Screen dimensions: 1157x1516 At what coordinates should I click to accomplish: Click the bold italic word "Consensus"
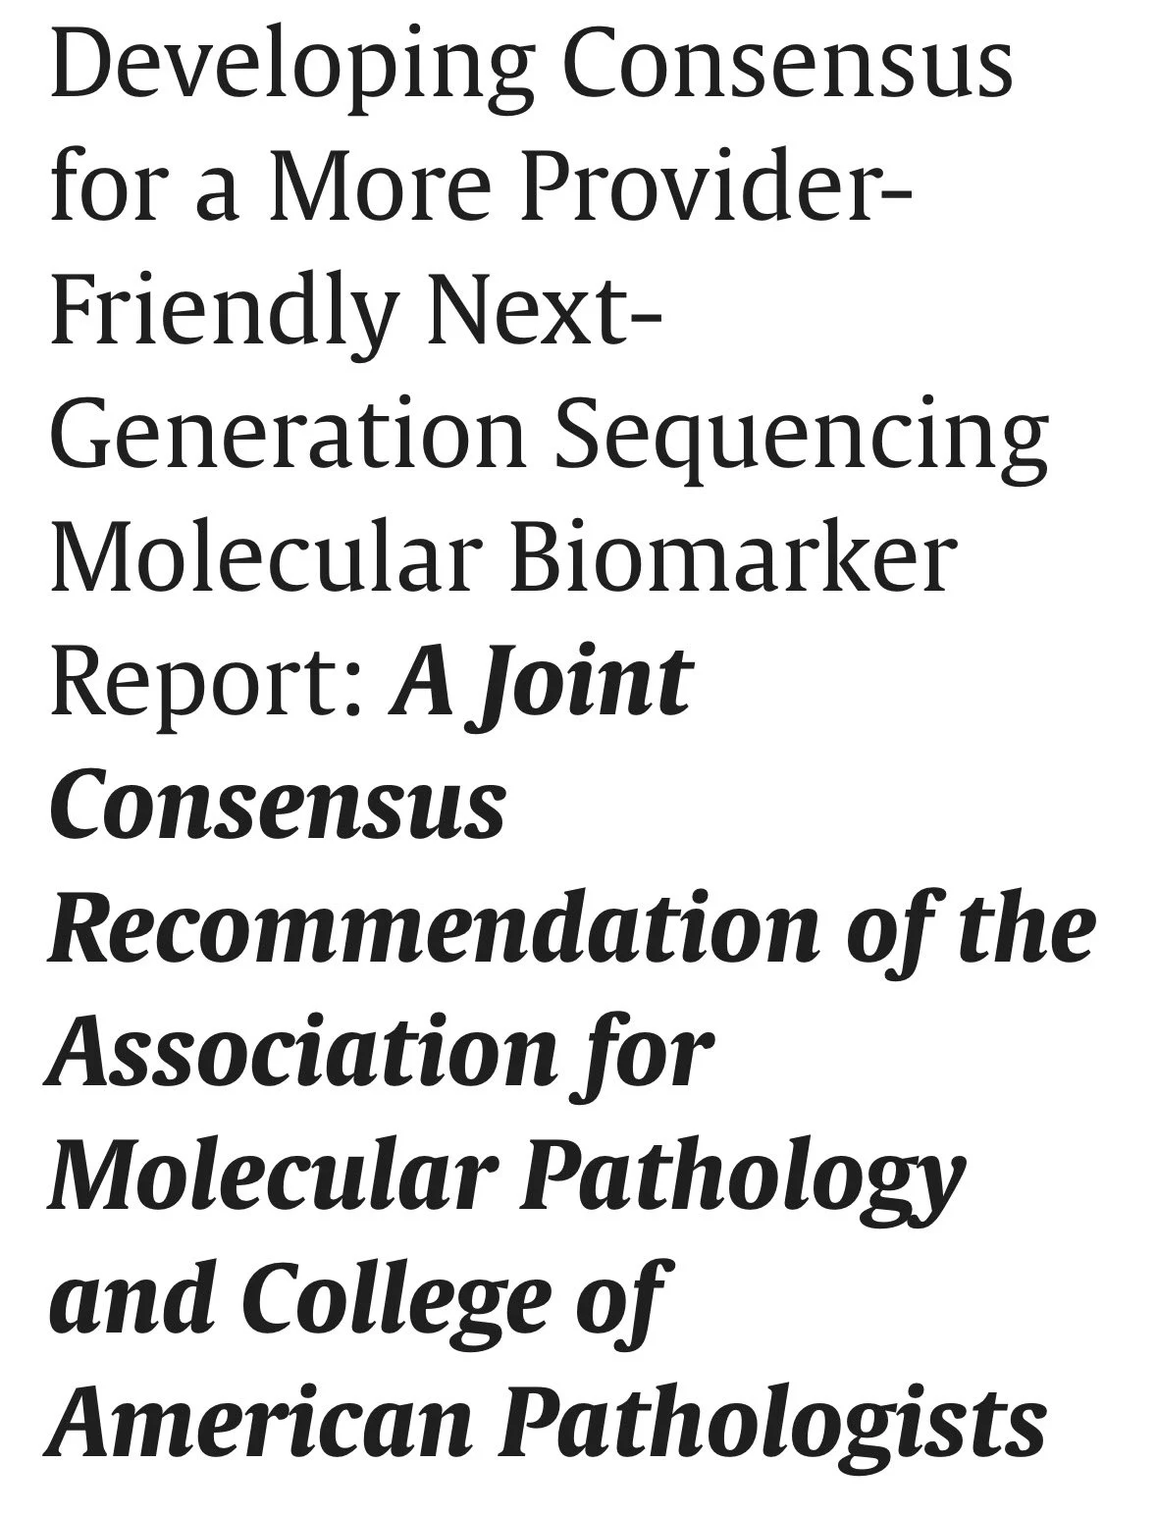point(278,805)
